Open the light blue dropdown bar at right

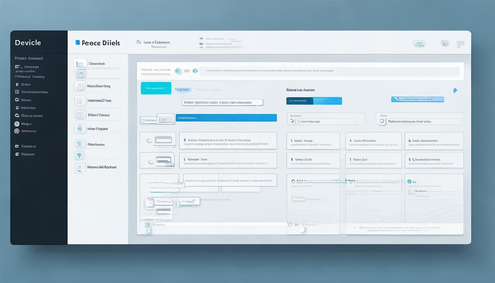pyautogui.click(x=417, y=99)
